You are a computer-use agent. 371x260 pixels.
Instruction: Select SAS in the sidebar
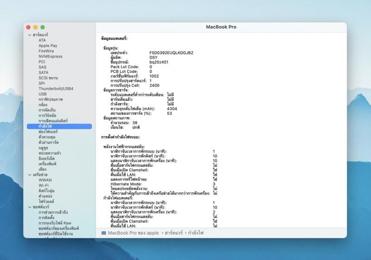click(x=42, y=67)
